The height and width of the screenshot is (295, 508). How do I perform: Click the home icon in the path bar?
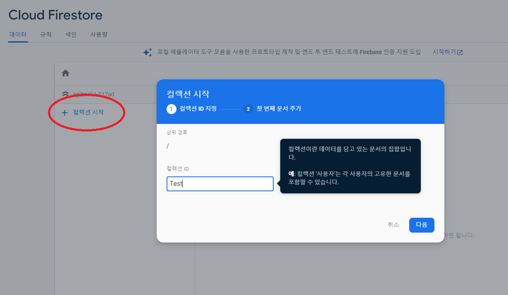point(65,73)
